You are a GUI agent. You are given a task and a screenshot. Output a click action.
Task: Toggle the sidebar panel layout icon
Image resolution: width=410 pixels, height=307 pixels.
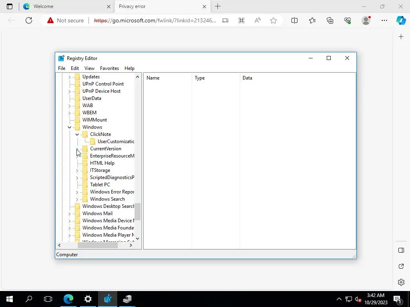[x=401, y=250]
